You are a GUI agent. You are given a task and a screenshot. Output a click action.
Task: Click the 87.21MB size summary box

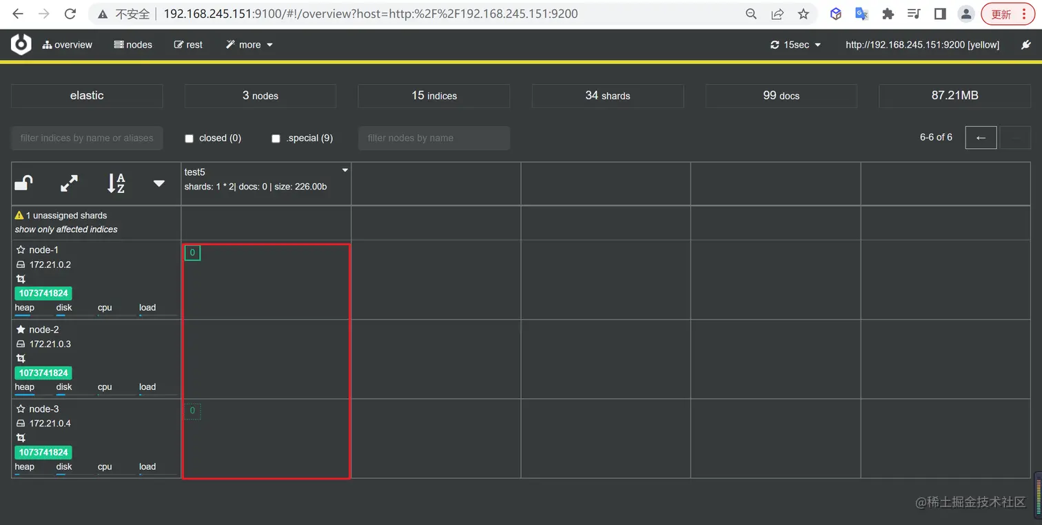coord(955,96)
